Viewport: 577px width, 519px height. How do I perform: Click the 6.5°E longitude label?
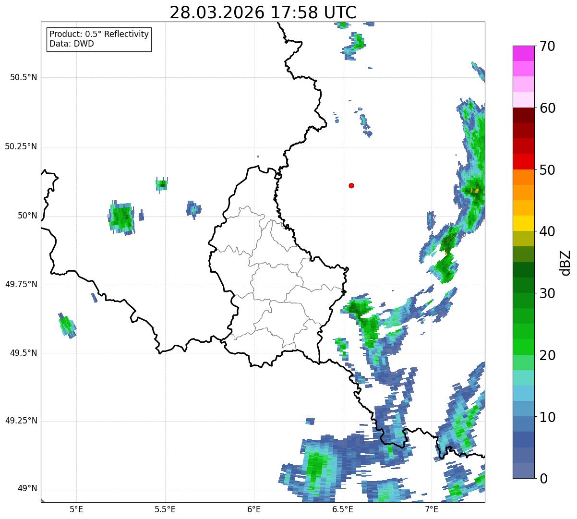pos(343,509)
